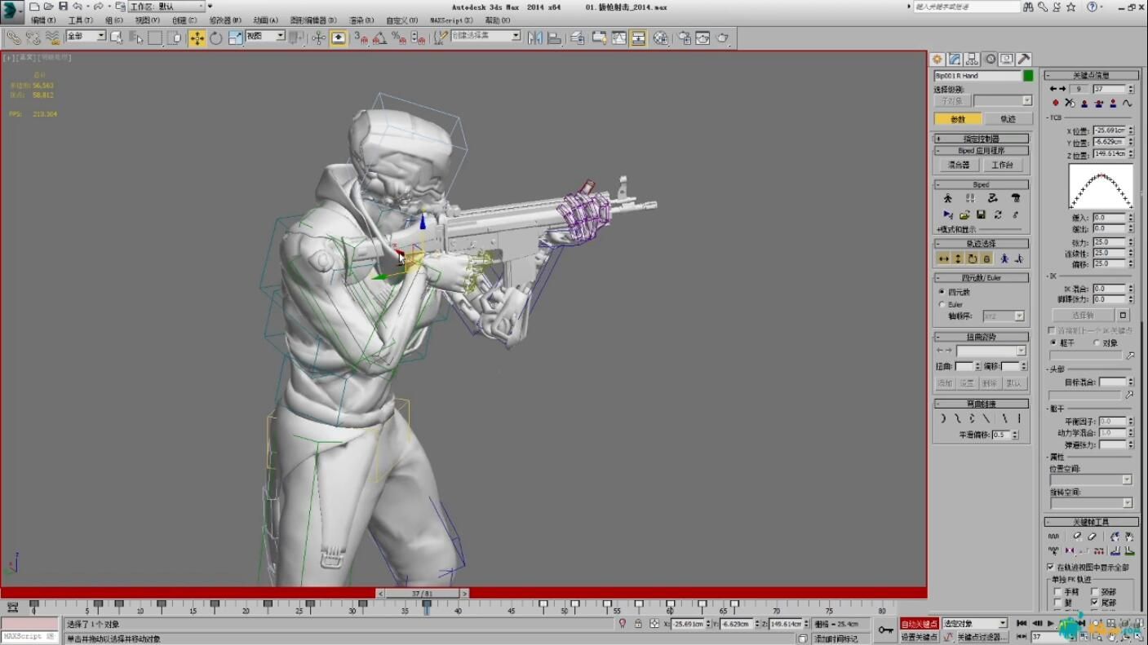The width and height of the screenshot is (1148, 645).
Task: Choose the Select Object arrow tool
Action: click(117, 38)
